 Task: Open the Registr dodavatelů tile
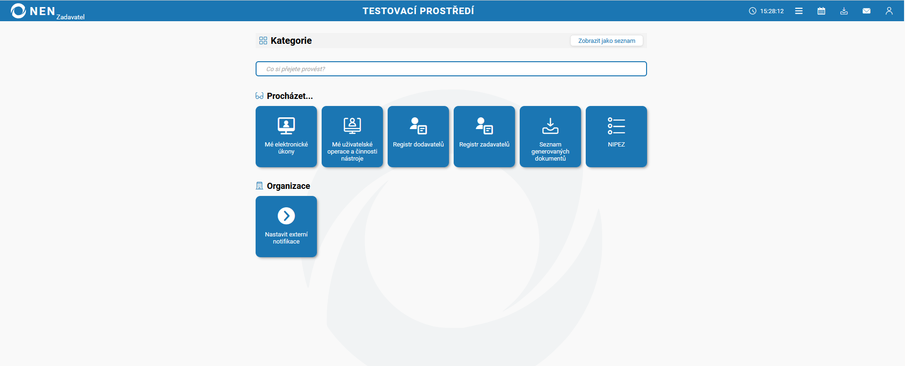click(x=418, y=137)
